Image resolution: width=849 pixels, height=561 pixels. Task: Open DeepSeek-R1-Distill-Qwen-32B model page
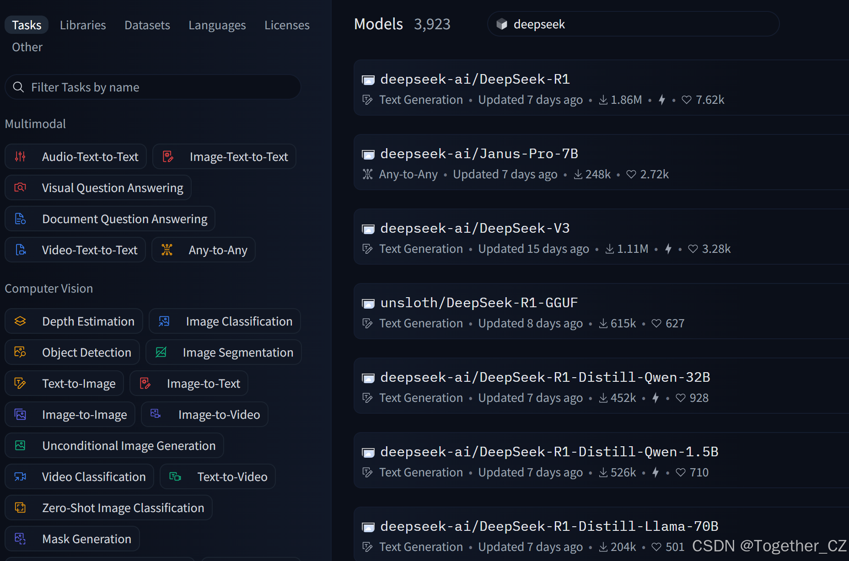[545, 378]
